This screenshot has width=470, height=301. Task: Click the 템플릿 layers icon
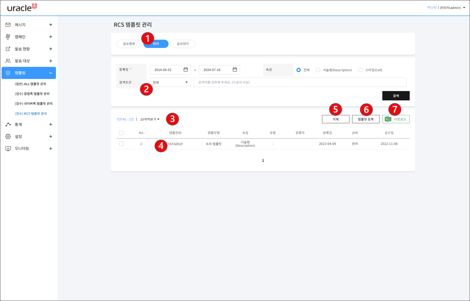tap(8, 73)
